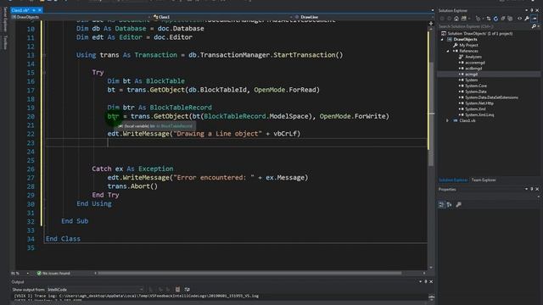Open Toolbox side tab
Image resolution: width=543 pixels, height=305 pixels.
tap(5, 42)
